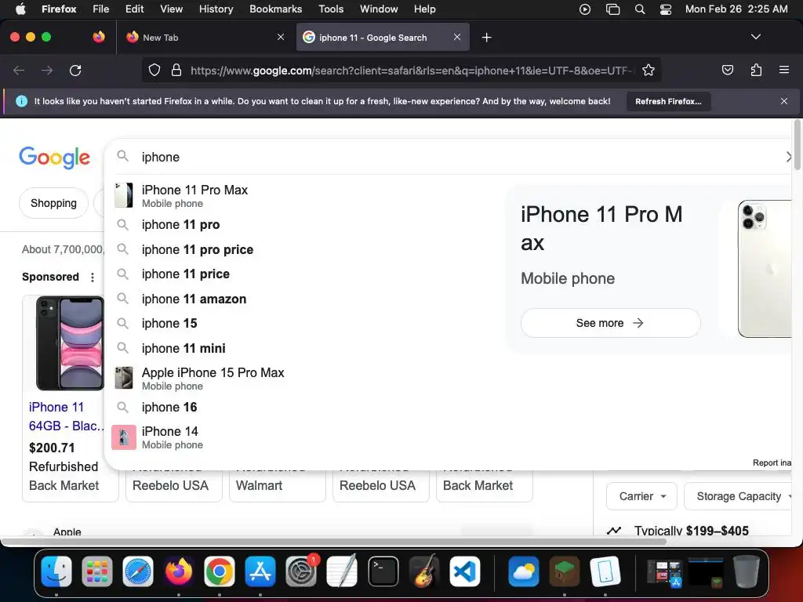This screenshot has width=803, height=602.
Task: Open the Sponsored three-dot options
Action: (x=93, y=277)
